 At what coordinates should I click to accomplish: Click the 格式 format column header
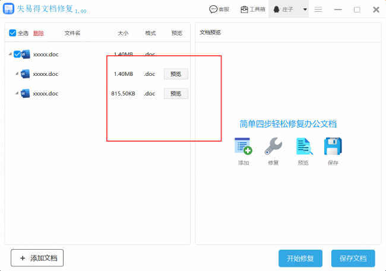point(150,33)
